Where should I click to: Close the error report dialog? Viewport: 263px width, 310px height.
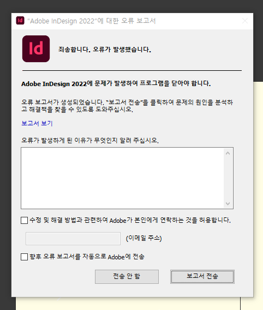(x=245, y=21)
